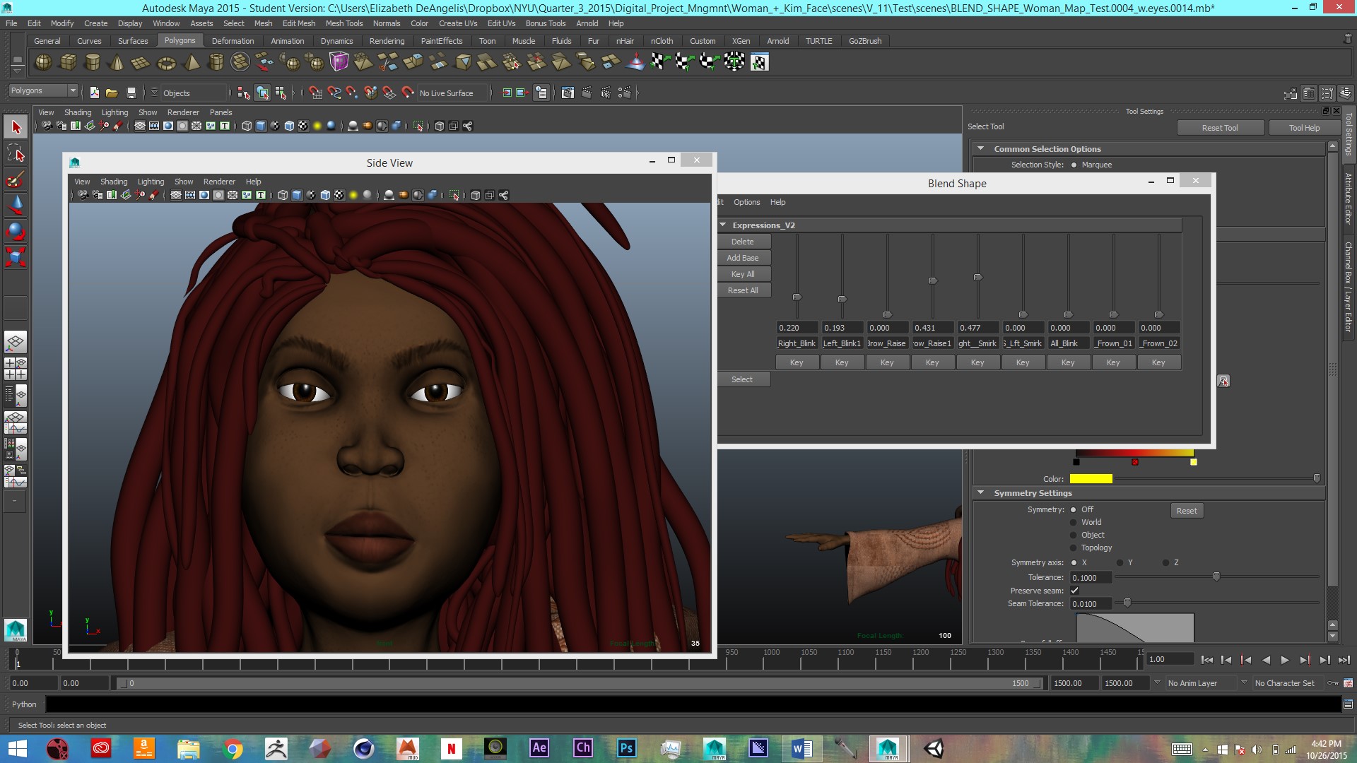Click the Tolerance slider handle
The image size is (1357, 763).
pyautogui.click(x=1216, y=576)
